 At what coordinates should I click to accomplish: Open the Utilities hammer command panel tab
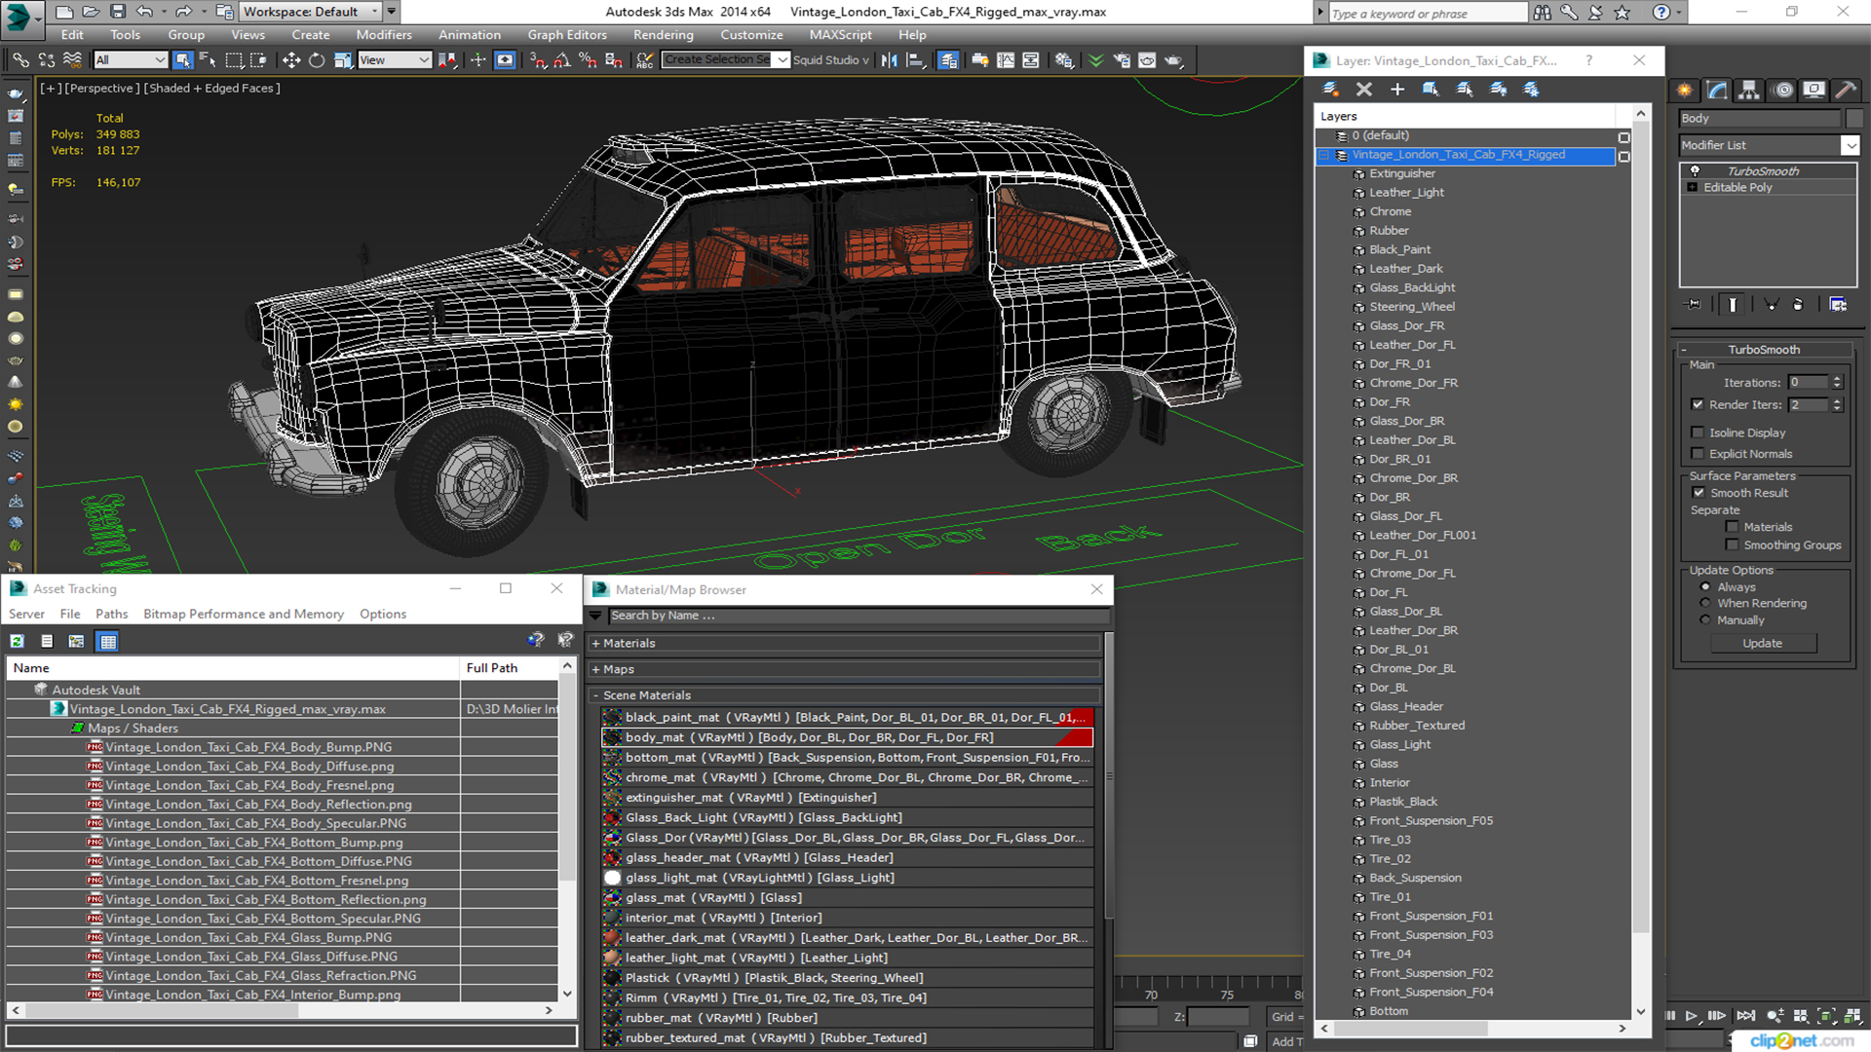[x=1846, y=90]
